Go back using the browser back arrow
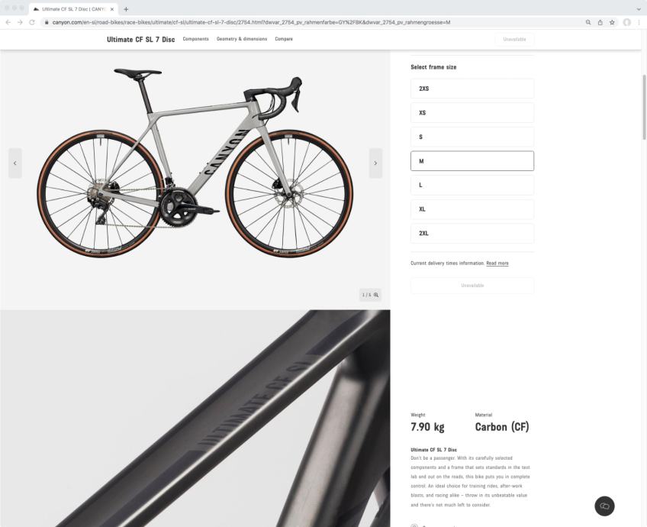This screenshot has width=647, height=527. (x=8, y=22)
